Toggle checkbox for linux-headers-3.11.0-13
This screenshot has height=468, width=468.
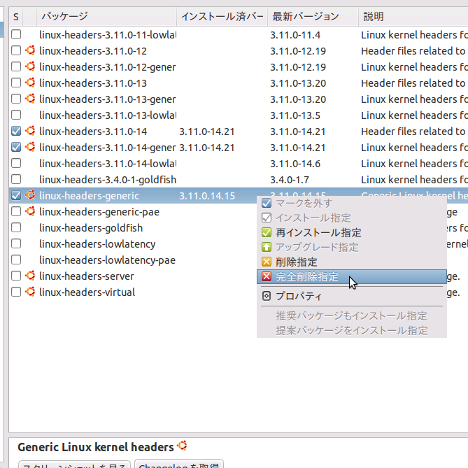[16, 83]
